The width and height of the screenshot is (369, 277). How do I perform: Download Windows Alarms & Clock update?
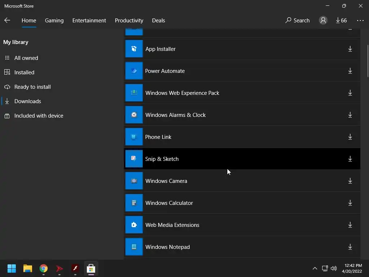pos(350,115)
